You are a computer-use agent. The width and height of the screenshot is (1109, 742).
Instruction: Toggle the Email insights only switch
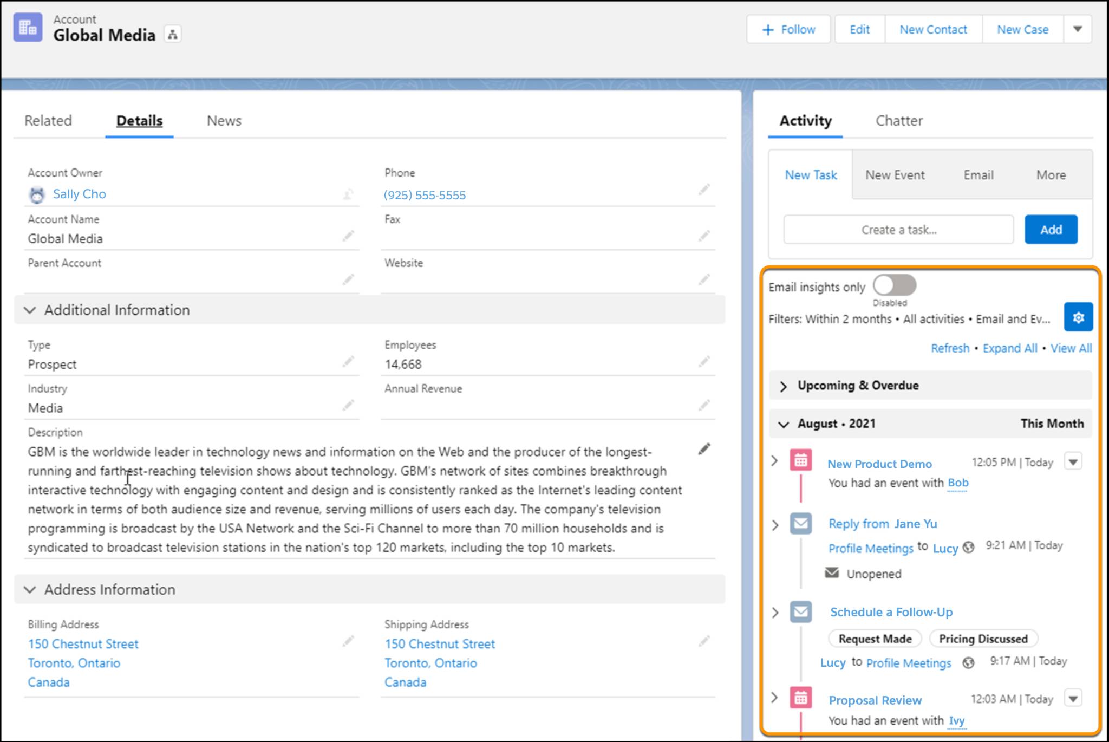click(894, 287)
